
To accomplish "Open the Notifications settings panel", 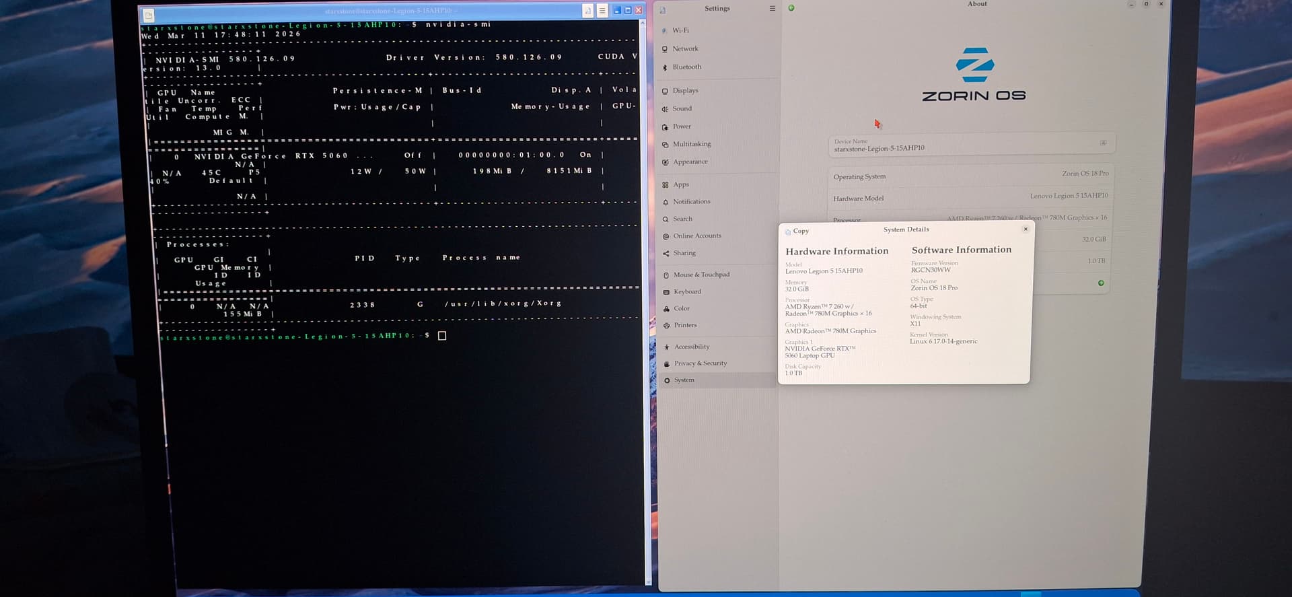I will pyautogui.click(x=717, y=201).
